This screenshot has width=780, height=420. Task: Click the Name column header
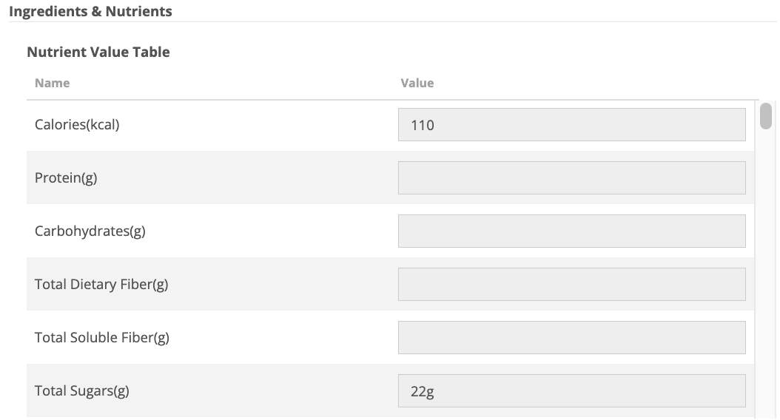click(x=52, y=83)
